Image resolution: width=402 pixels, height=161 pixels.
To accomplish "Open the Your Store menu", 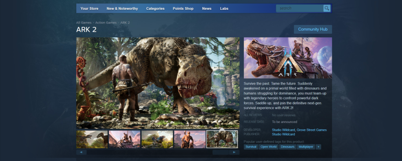I will tap(89, 8).
